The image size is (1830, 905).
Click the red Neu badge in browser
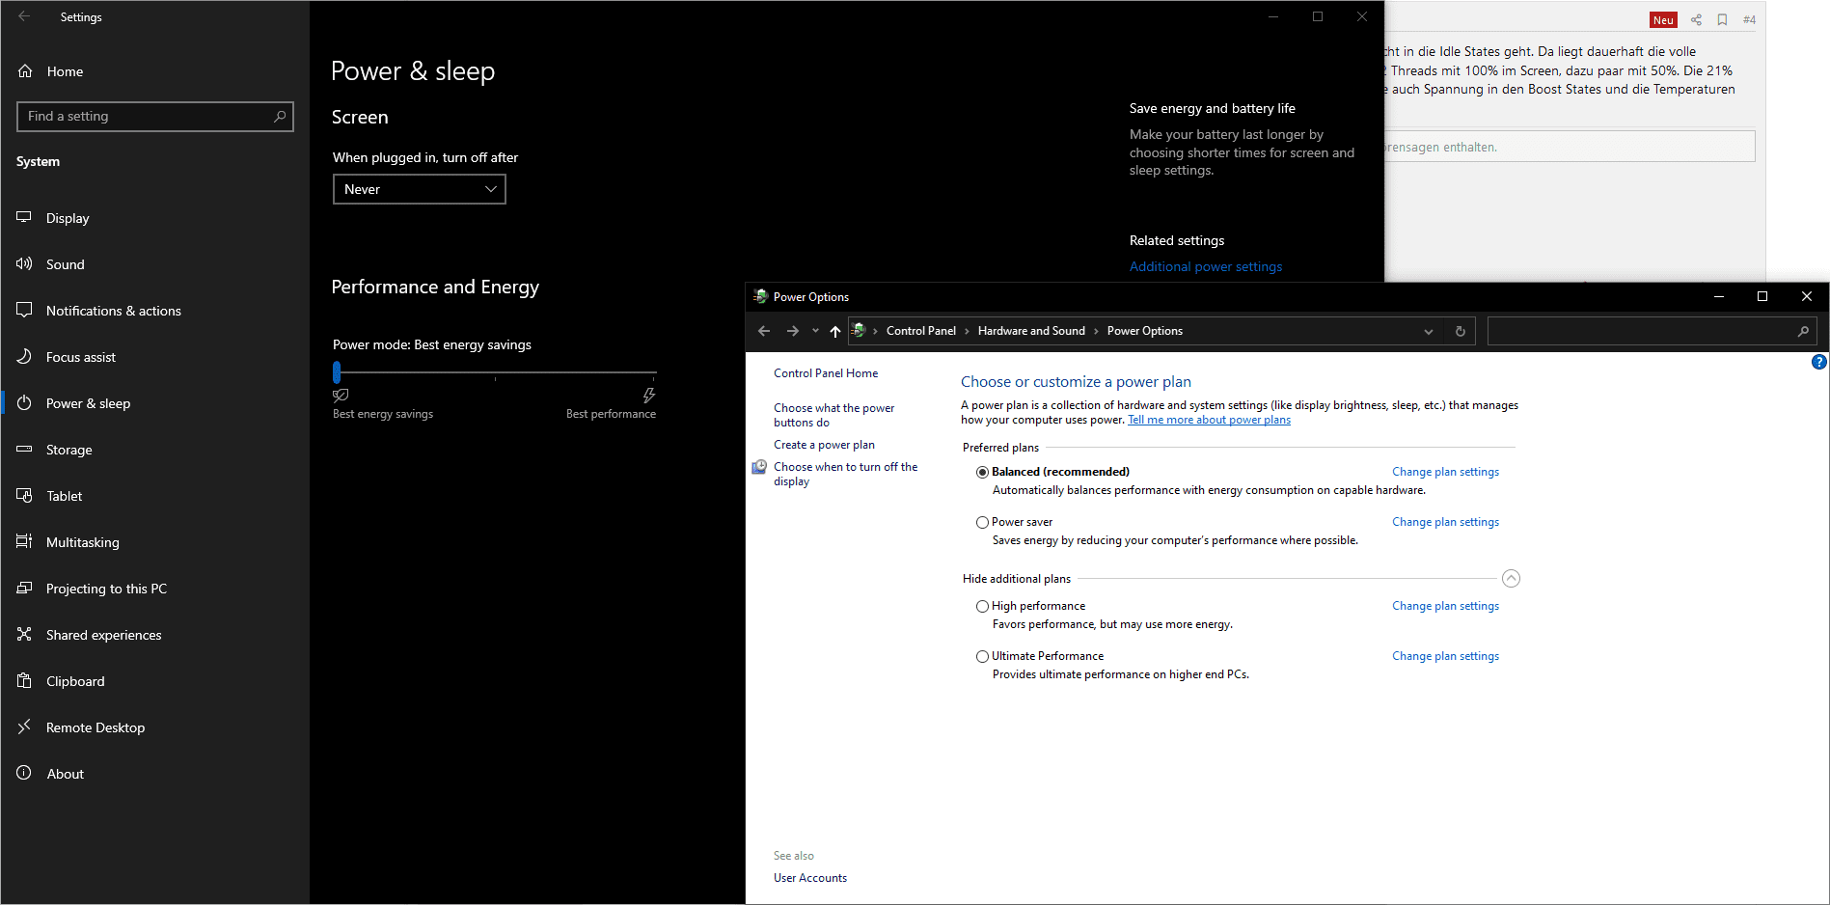coord(1663,20)
